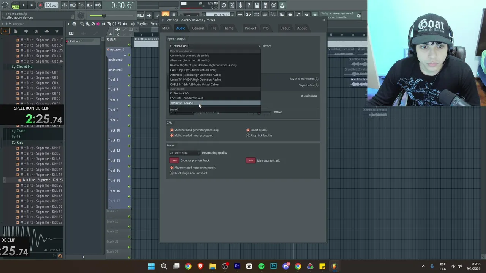This screenshot has height=273, width=486.
Task: Click the Windows Start button
Action: [x=151, y=266]
